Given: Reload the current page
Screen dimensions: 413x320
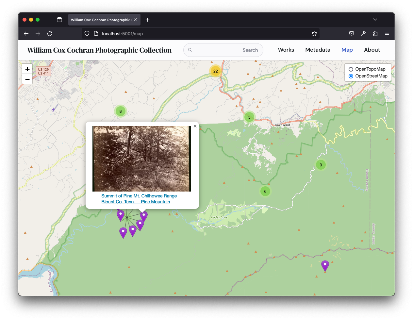Looking at the screenshot, I should (x=50, y=34).
